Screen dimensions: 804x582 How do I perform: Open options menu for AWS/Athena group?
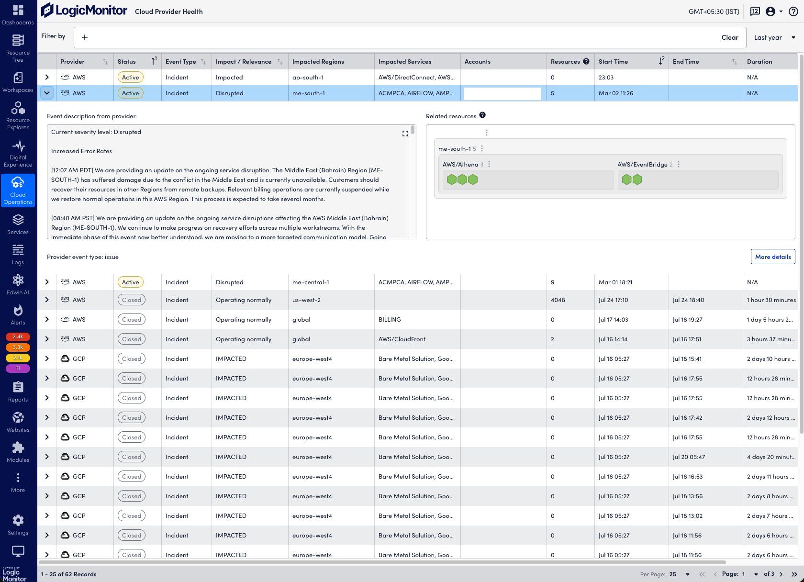coord(489,164)
